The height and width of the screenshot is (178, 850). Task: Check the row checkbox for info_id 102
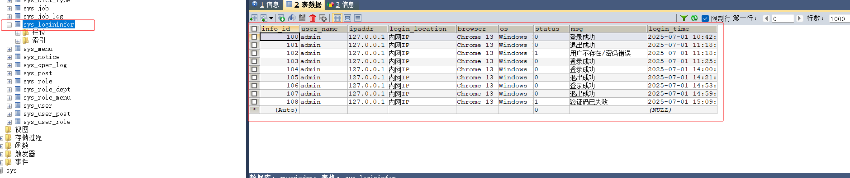[254, 53]
